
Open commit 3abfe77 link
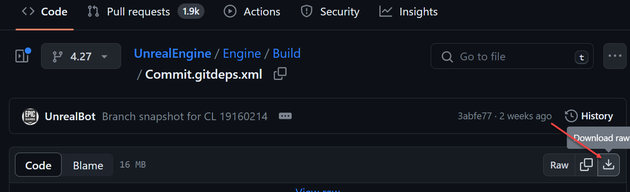click(x=475, y=116)
